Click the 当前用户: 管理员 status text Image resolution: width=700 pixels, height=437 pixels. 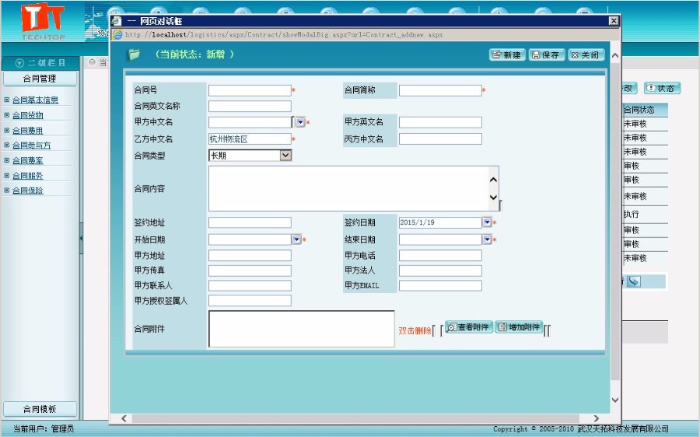pyautogui.click(x=44, y=428)
